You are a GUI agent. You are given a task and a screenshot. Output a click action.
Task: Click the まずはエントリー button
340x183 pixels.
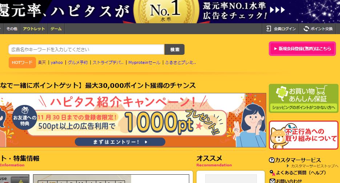120,142
